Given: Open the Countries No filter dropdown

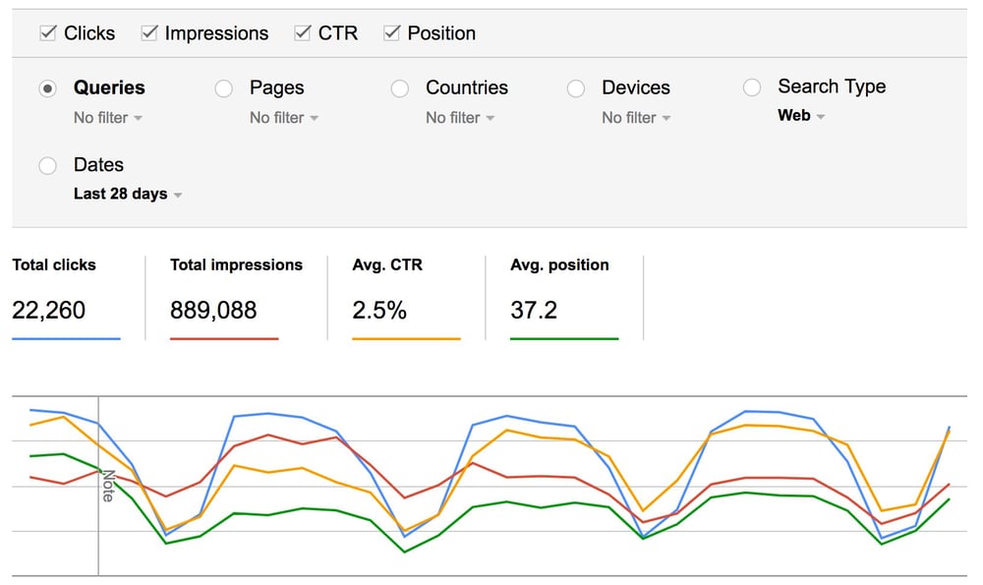Looking at the screenshot, I should (x=459, y=118).
